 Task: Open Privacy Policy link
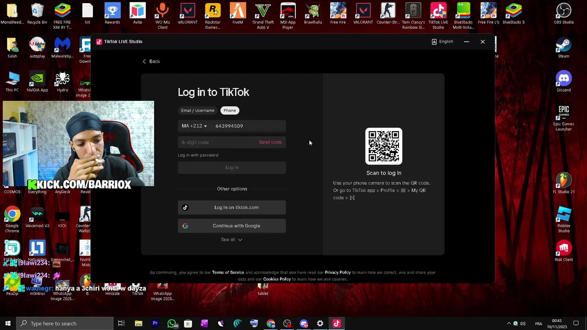click(x=338, y=273)
